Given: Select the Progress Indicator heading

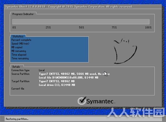Looking at the screenshot, I should [23, 14].
